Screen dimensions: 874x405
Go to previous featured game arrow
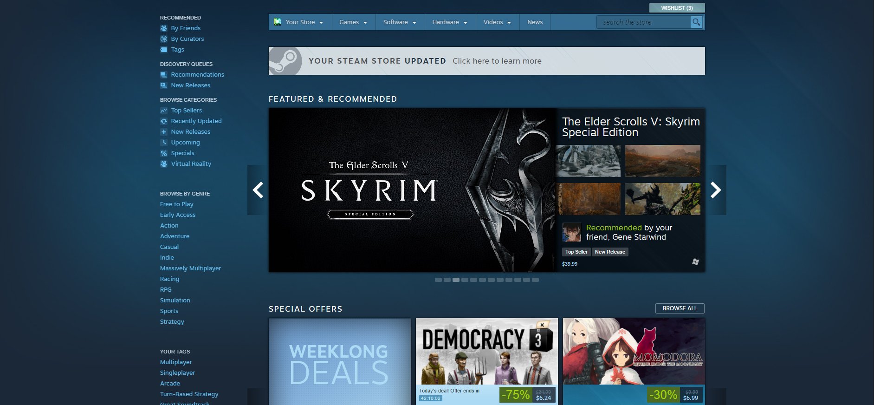tap(258, 189)
